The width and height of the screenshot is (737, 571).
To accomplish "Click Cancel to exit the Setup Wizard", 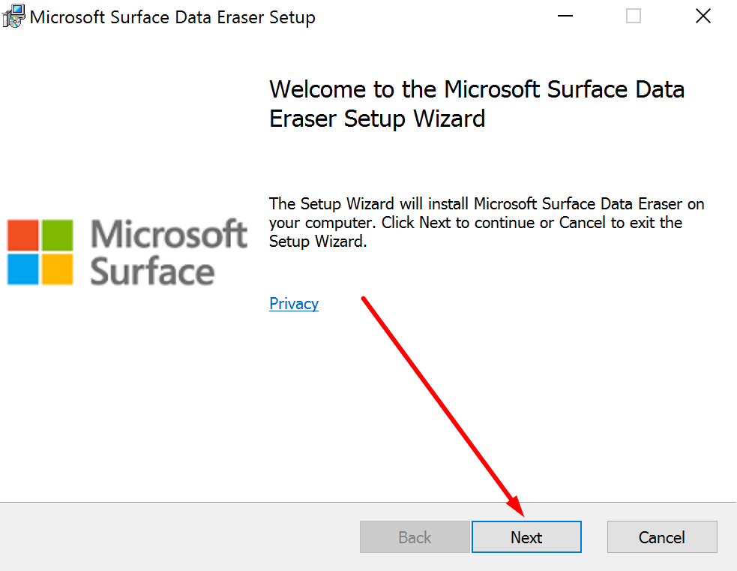I will [x=661, y=536].
